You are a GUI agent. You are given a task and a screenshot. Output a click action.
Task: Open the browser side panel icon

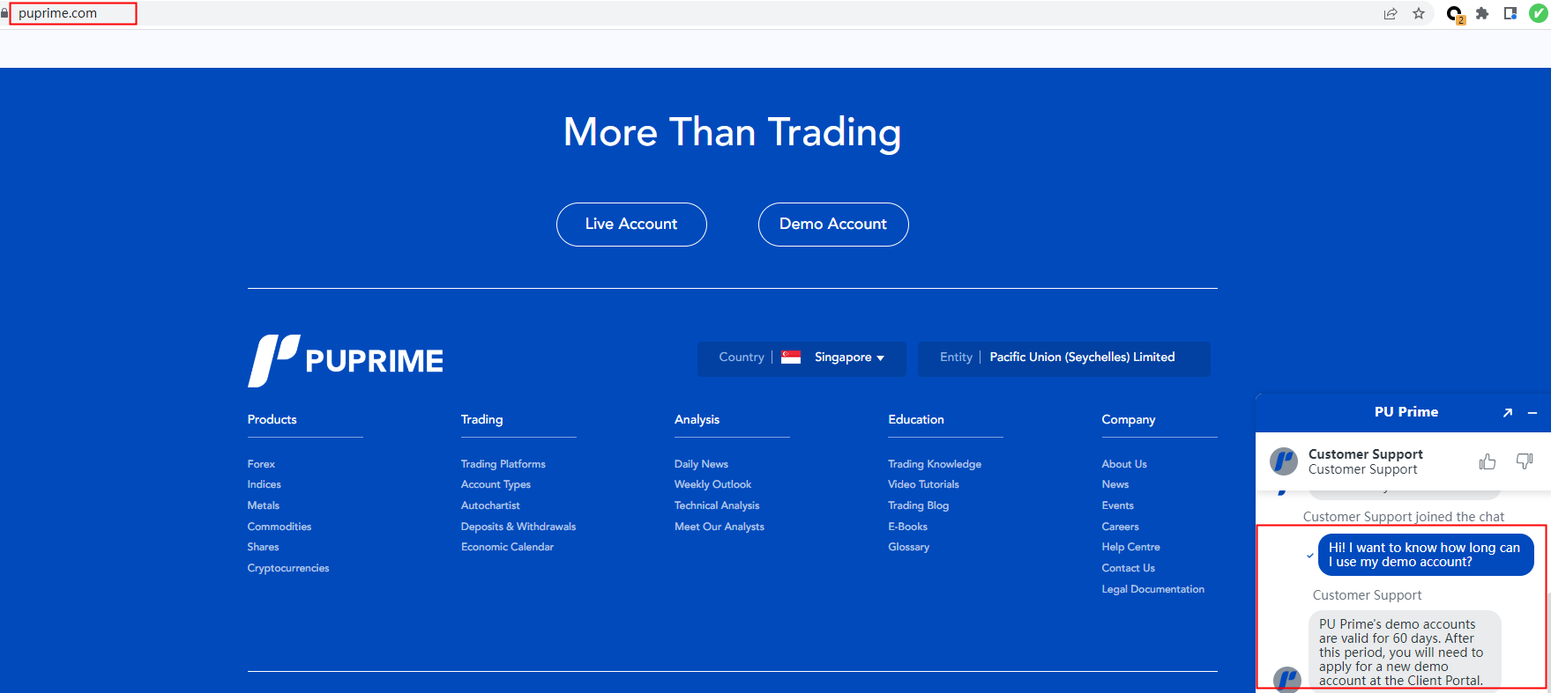click(1510, 13)
